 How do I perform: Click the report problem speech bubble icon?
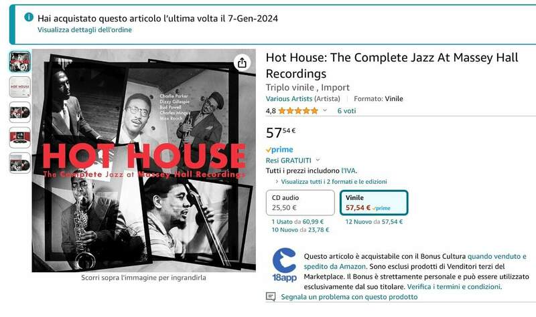271,297
